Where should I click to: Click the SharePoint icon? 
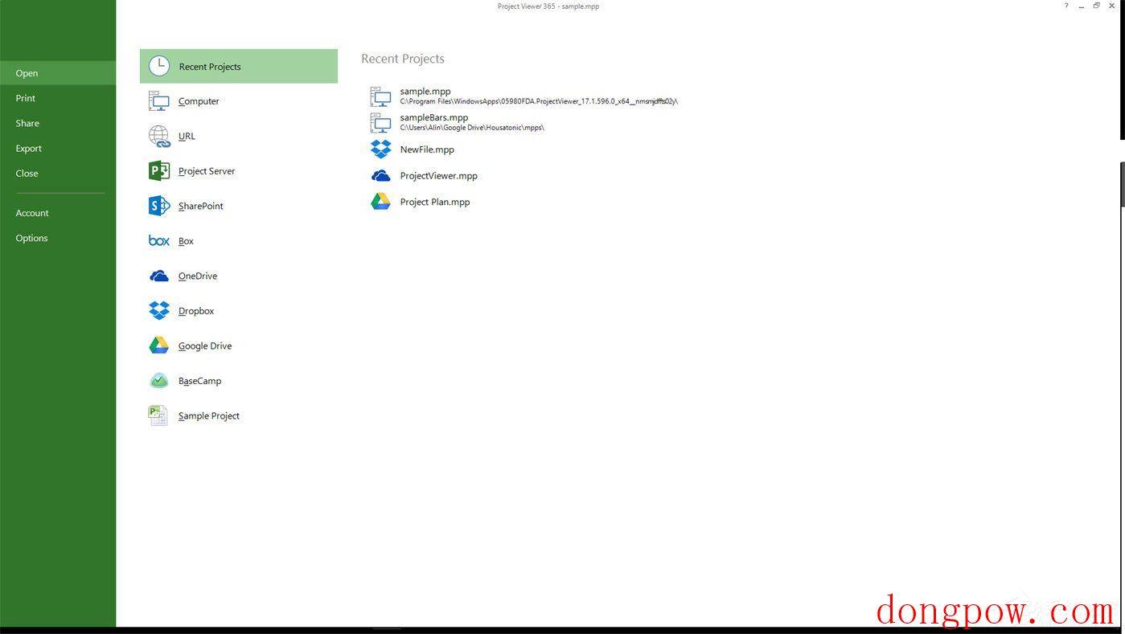(159, 206)
